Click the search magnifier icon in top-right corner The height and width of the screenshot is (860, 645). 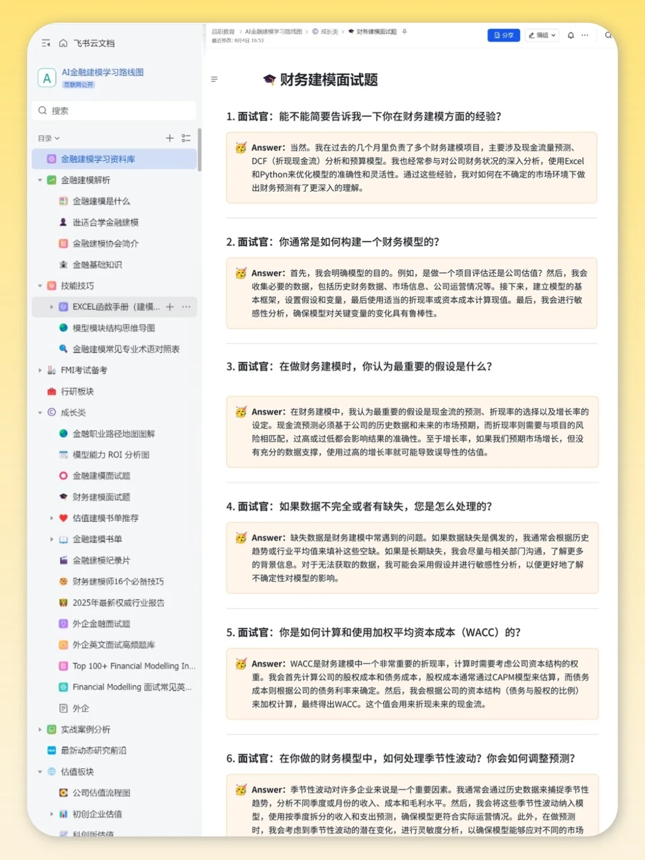pos(609,36)
